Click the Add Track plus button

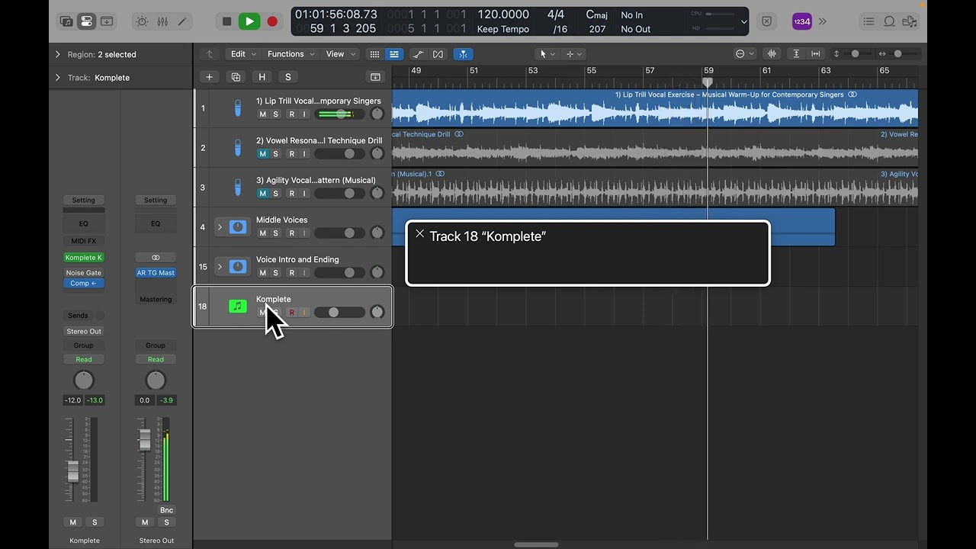coord(209,77)
